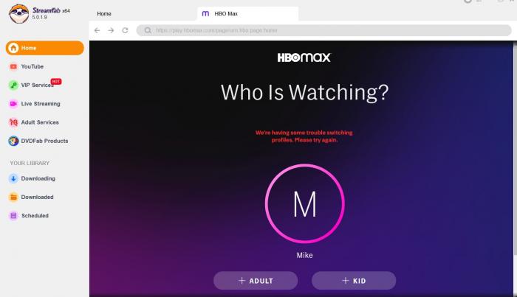Add a new ADULT profile
Screen dimensions: 517x297
click(x=256, y=281)
